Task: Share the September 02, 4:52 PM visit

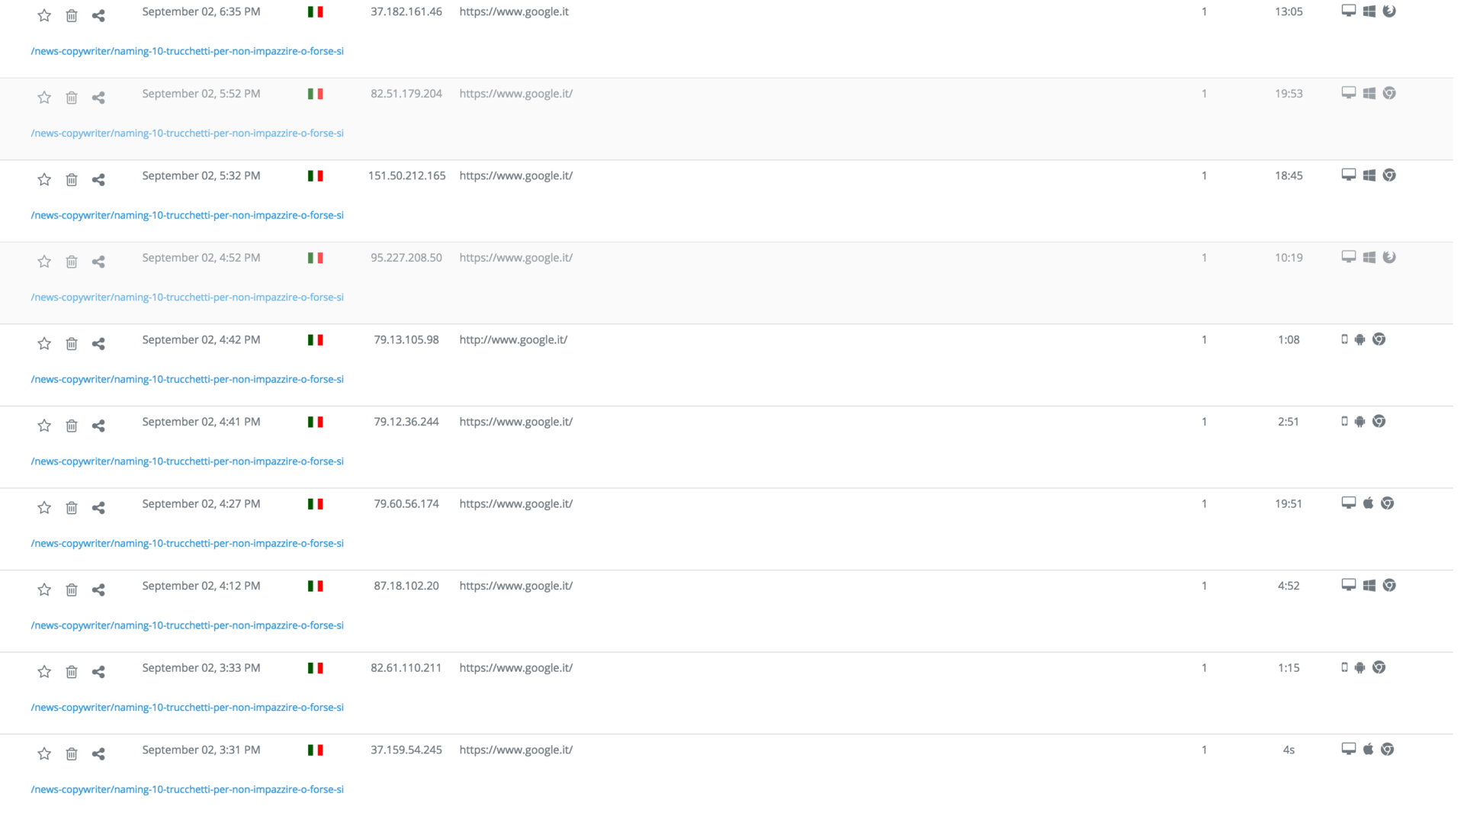Action: click(x=98, y=262)
